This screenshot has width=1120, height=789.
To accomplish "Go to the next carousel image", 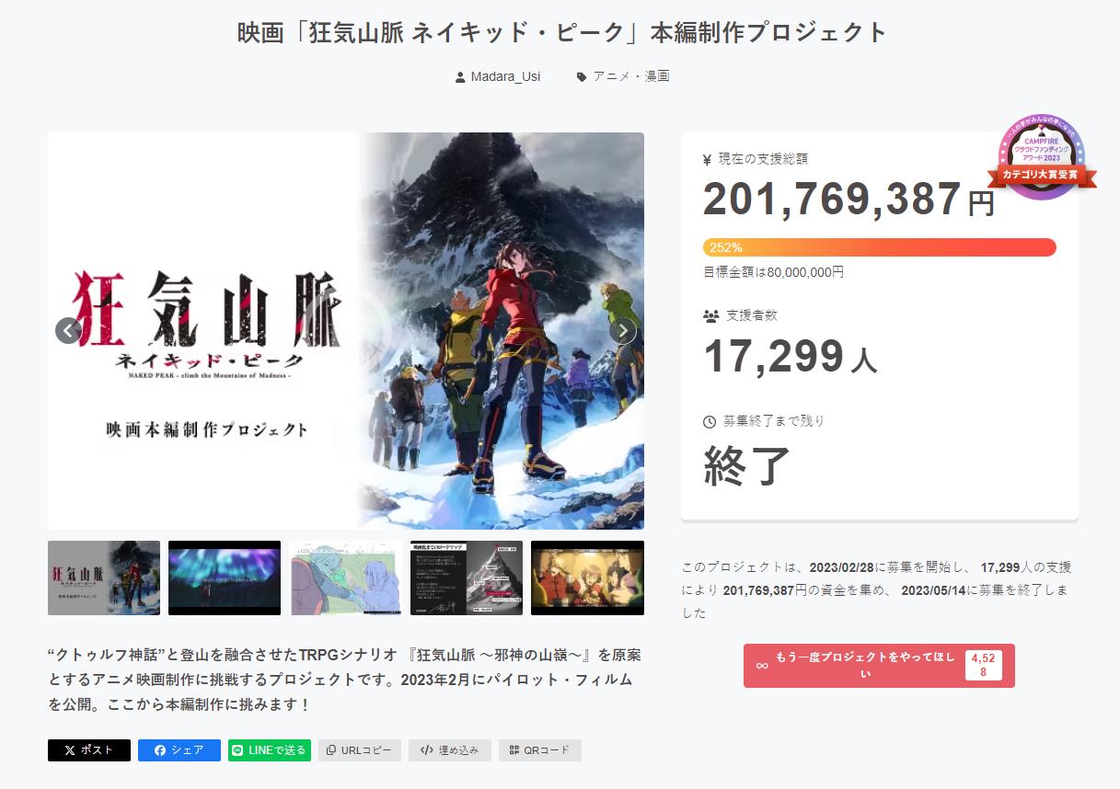I will pos(623,330).
